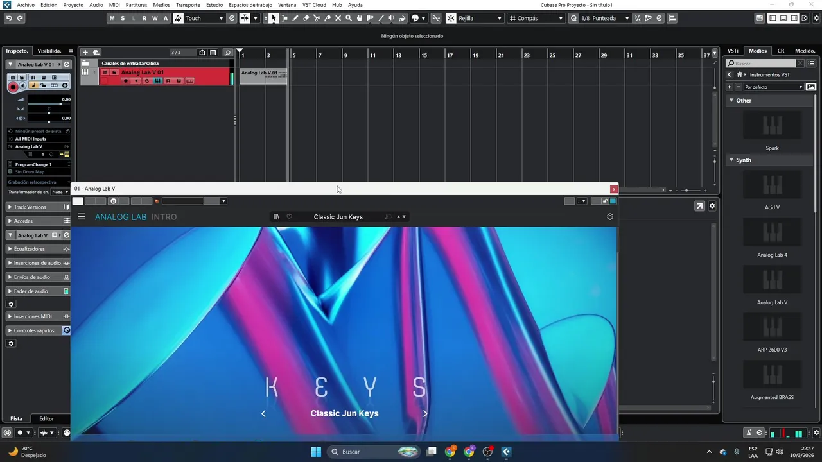Click the Add Track plus button
The image size is (822, 462).
pos(85,53)
